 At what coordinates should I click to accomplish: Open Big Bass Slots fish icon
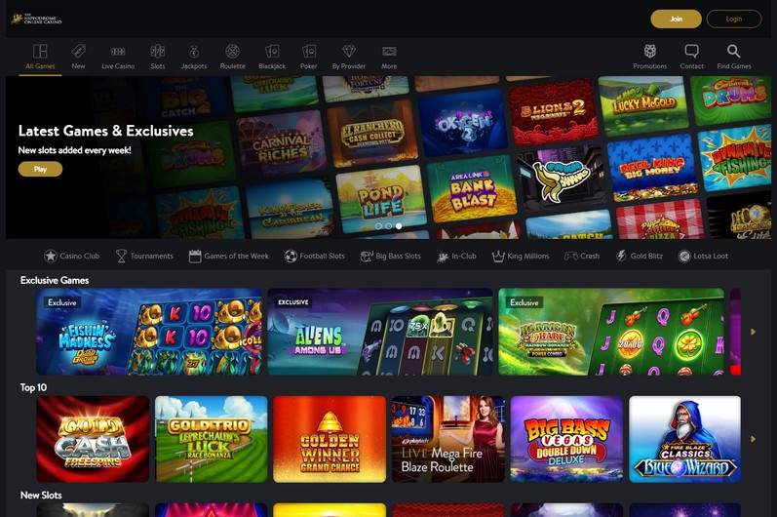(x=367, y=256)
